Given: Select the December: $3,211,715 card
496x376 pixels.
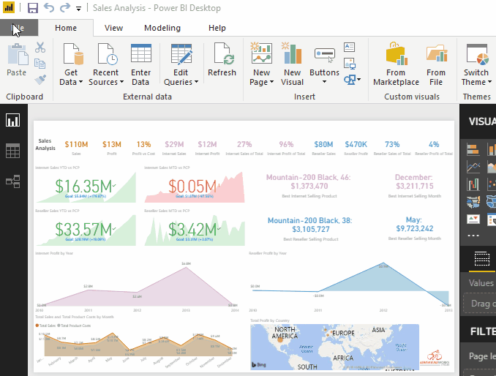Looking at the screenshot, I should point(414,186).
